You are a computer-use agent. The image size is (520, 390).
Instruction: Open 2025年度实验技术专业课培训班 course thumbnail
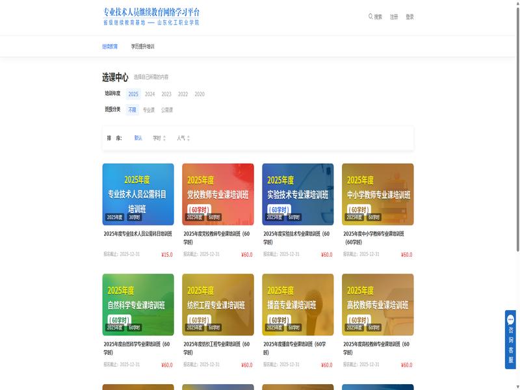point(298,194)
